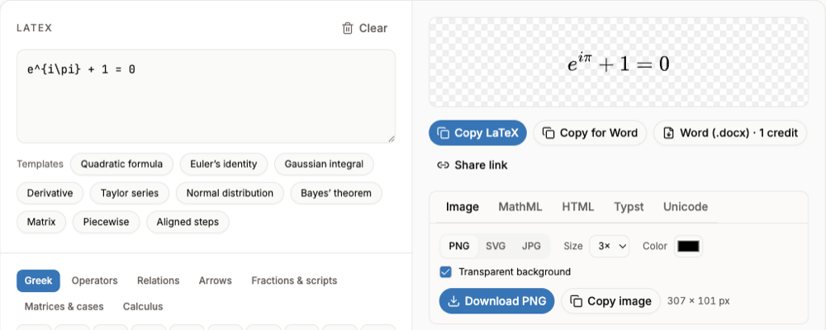This screenshot has height=330, width=826.
Task: Switch to the MathML output tab
Action: pyautogui.click(x=520, y=207)
